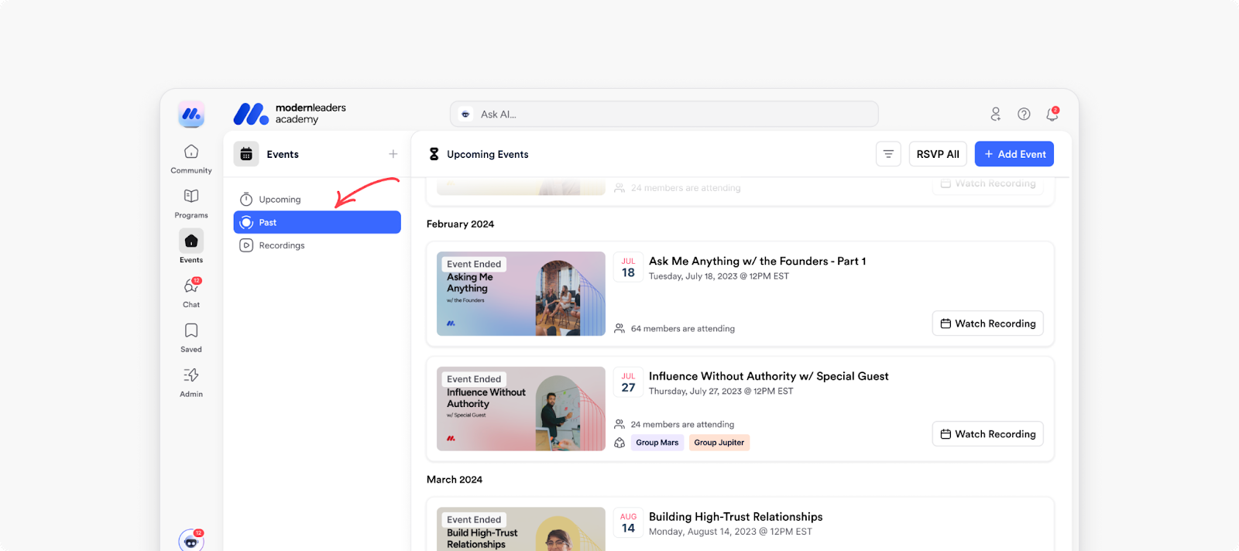
Task: Click the hourglass icon beside Upcoming Events
Action: click(434, 154)
